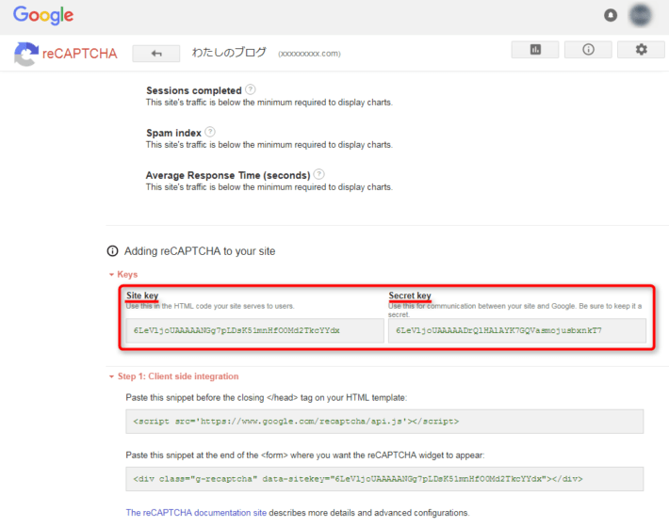
Task: Open the analytics chart icon button
Action: [535, 50]
